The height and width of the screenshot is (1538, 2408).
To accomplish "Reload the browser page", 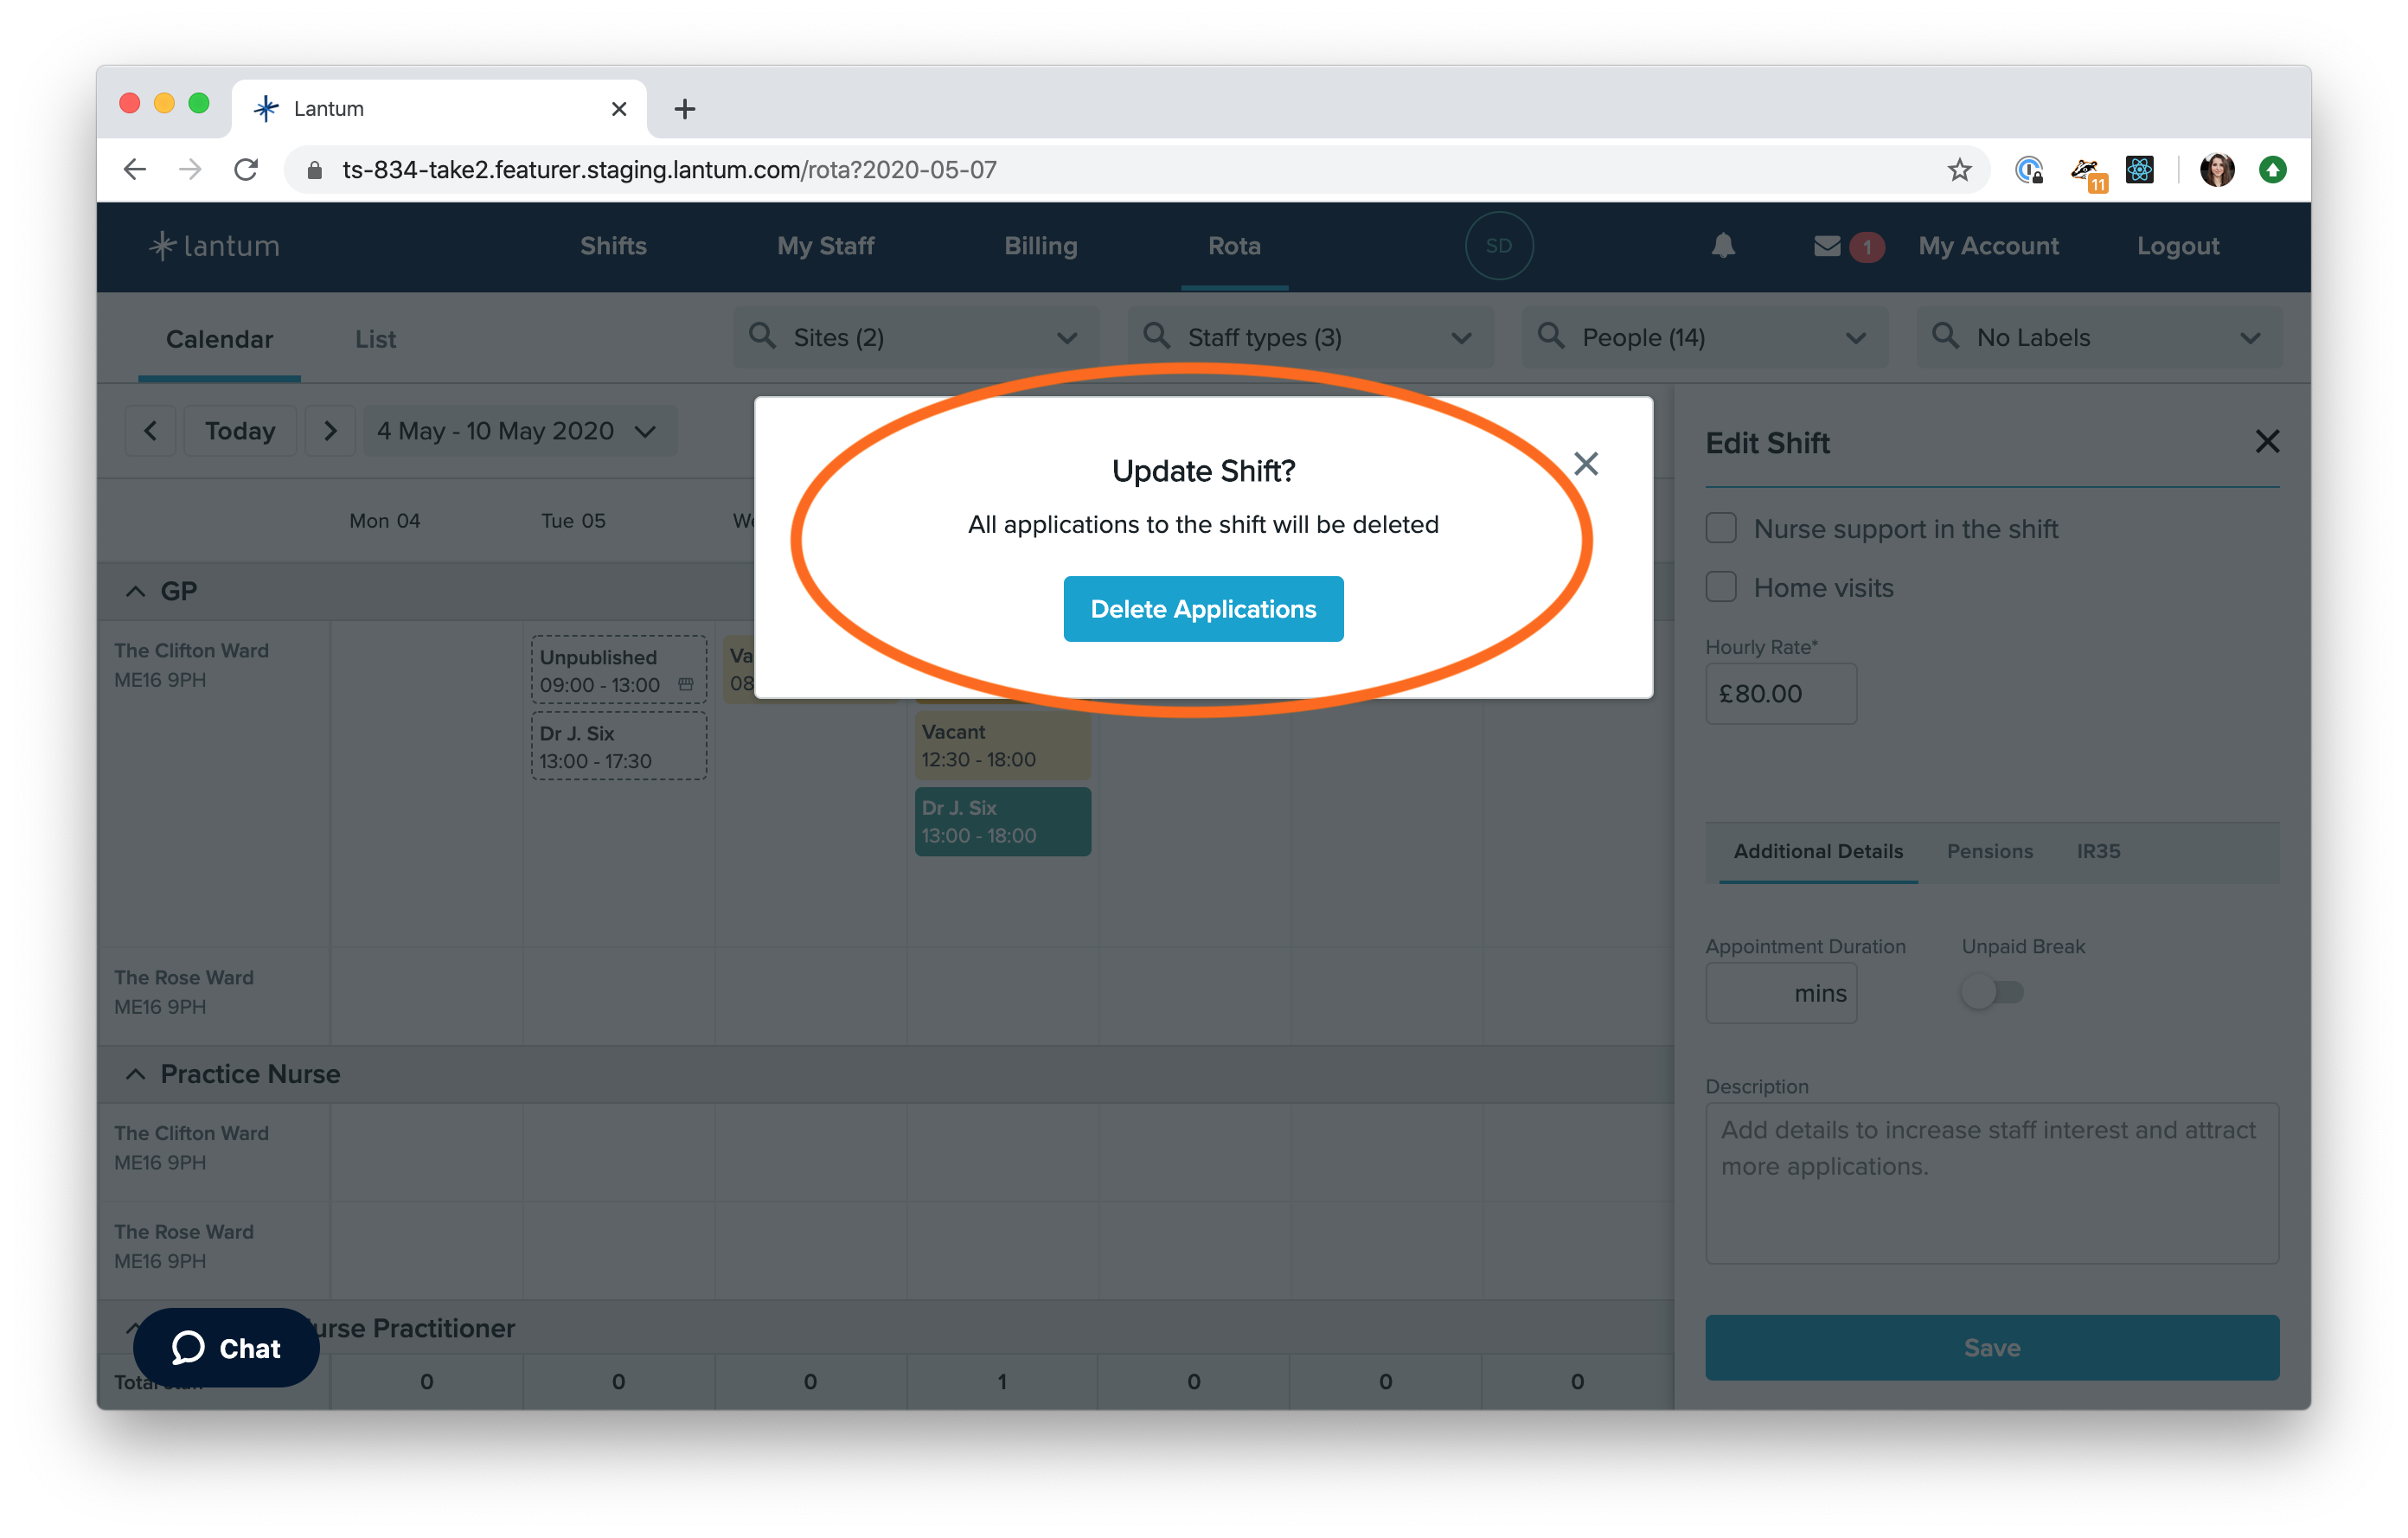I will pyautogui.click(x=246, y=169).
